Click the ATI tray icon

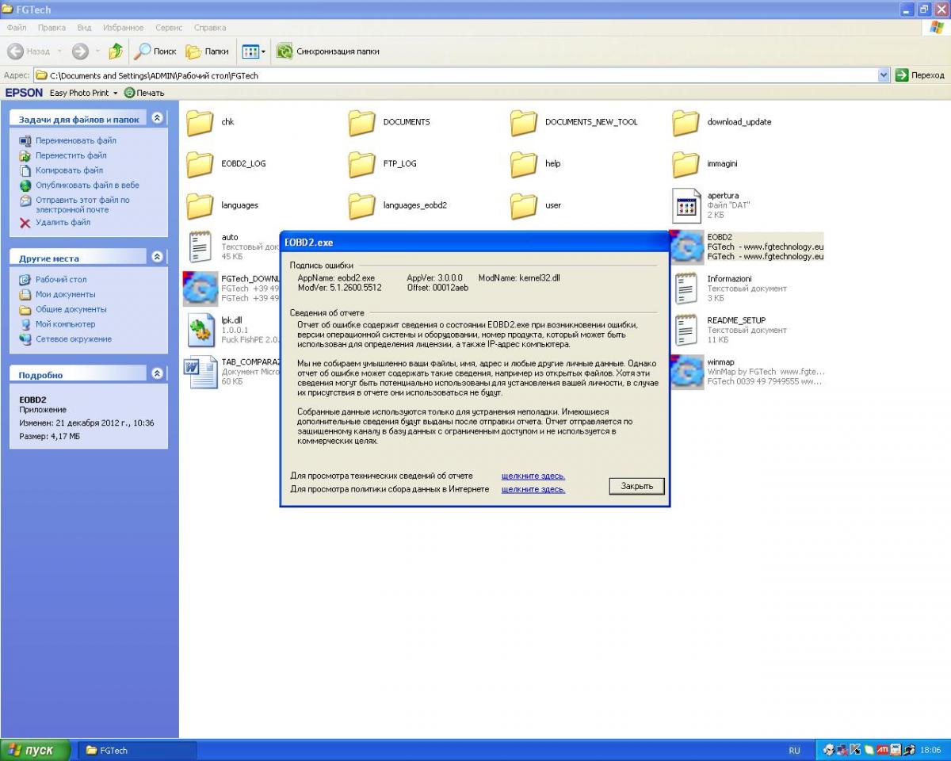click(x=881, y=750)
